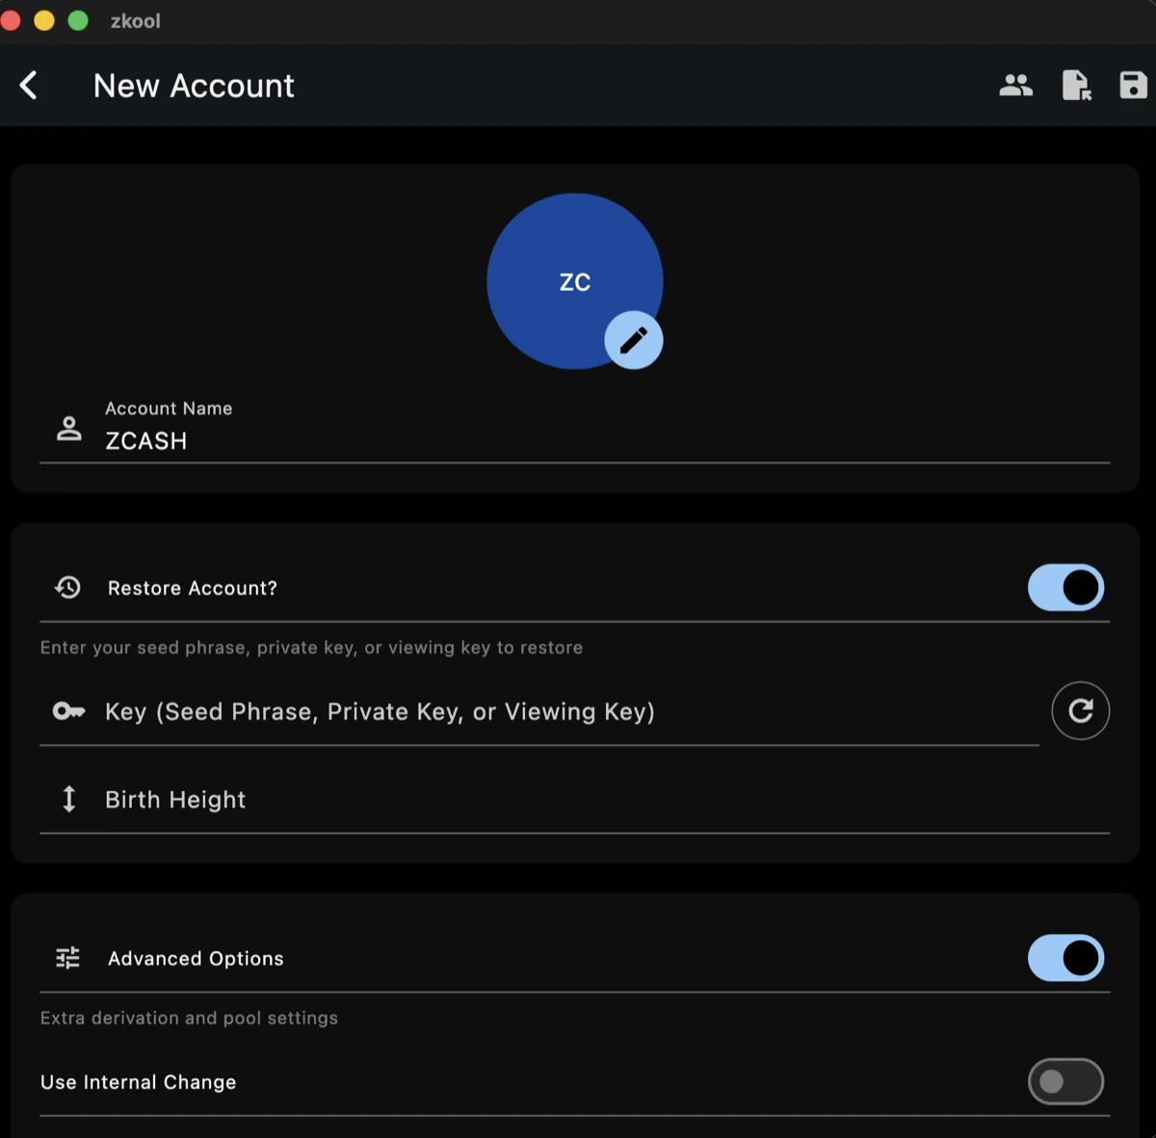The height and width of the screenshot is (1138, 1156).
Task: Save the new account with disk icon
Action: [x=1133, y=86]
